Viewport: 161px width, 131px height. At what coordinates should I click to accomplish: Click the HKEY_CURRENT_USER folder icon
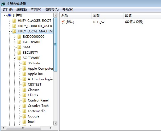[x=14, y=26]
